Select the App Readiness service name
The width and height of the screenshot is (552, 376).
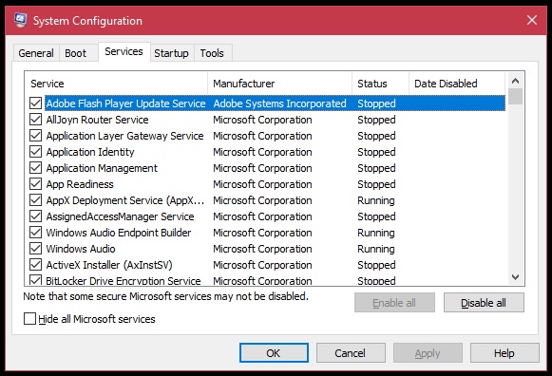[x=80, y=184]
